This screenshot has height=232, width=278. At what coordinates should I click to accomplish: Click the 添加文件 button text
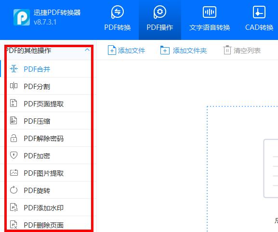(132, 51)
